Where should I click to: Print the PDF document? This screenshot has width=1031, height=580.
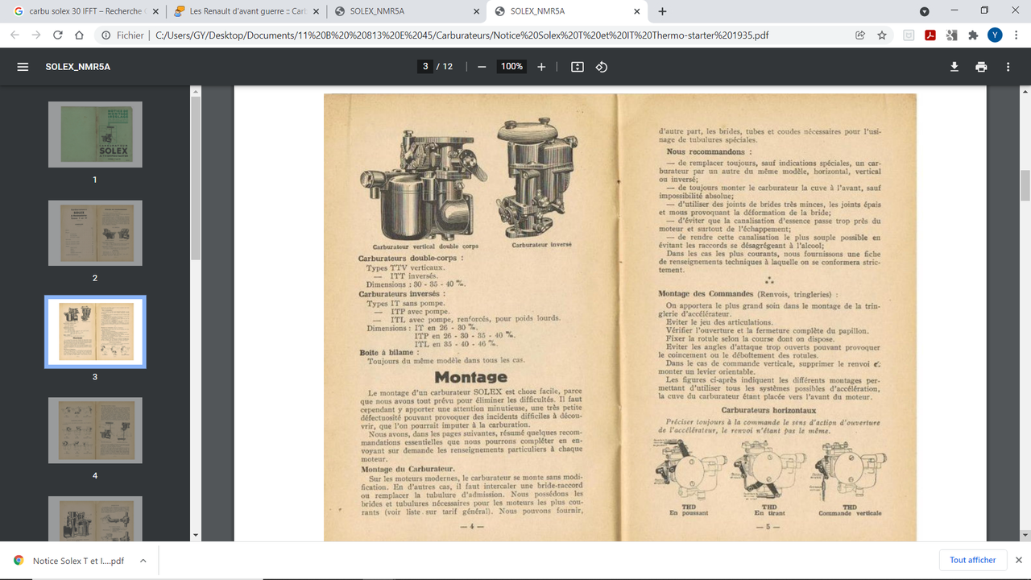click(x=981, y=67)
